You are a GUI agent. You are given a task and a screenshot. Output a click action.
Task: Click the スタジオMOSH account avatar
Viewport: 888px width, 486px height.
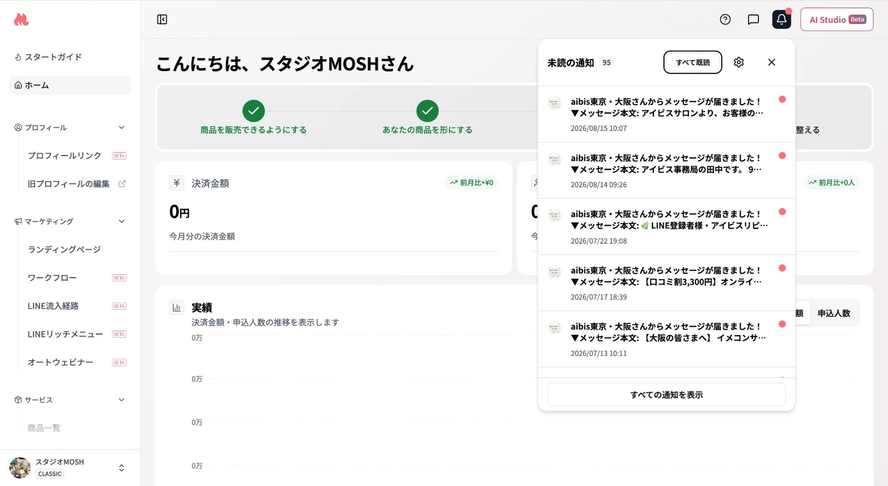(20, 468)
